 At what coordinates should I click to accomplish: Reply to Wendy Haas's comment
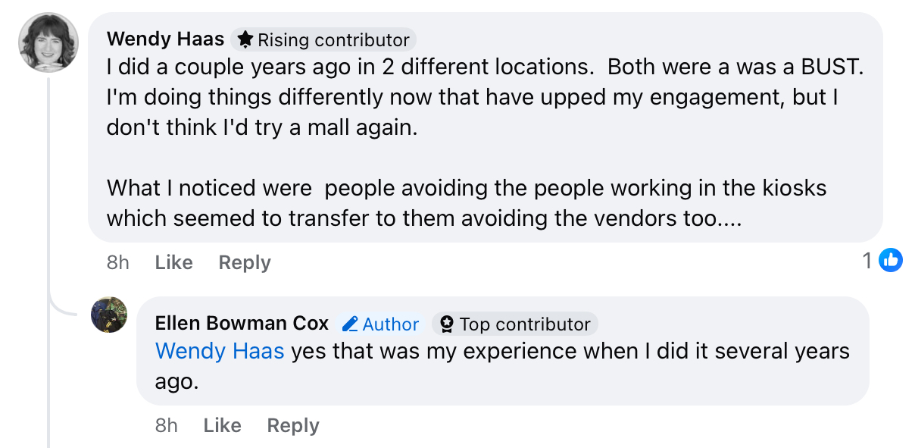(x=244, y=262)
